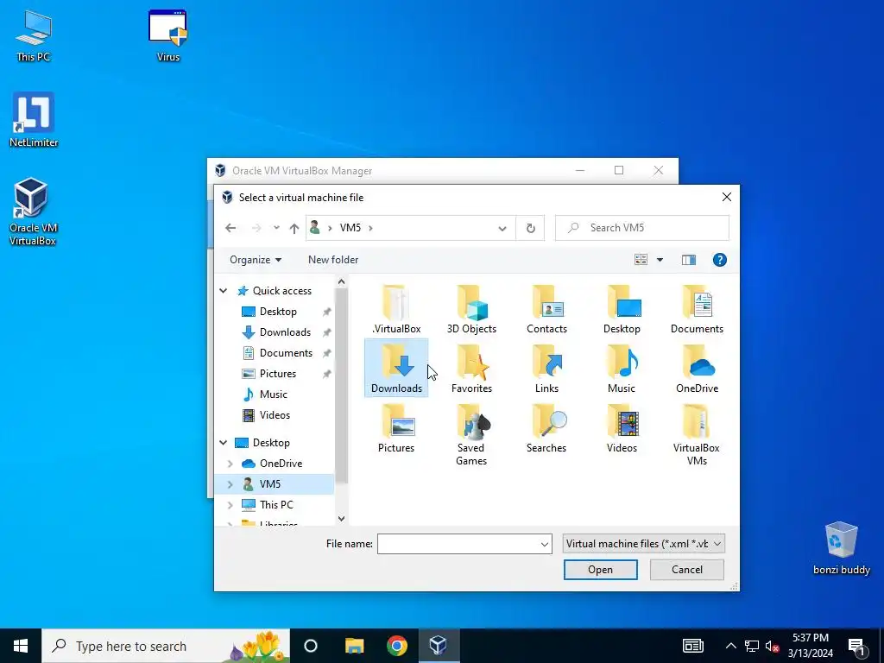The image size is (884, 663).
Task: Click the taskbar clock and date
Action: point(810,646)
